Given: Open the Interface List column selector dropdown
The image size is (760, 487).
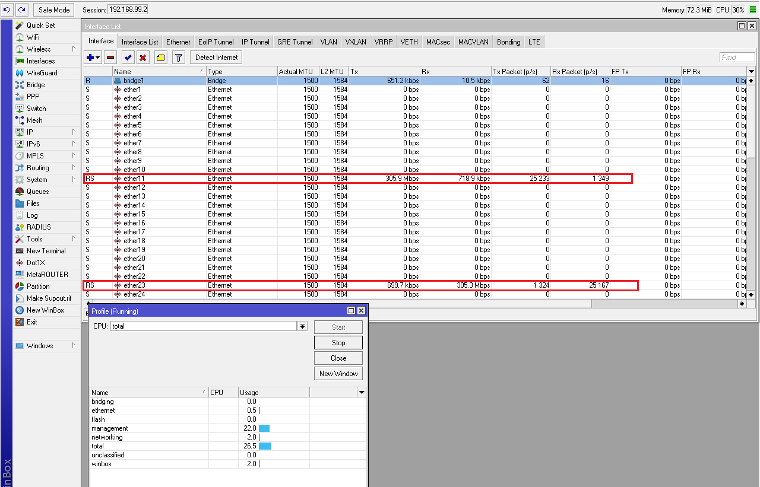Looking at the screenshot, I should pos(750,71).
